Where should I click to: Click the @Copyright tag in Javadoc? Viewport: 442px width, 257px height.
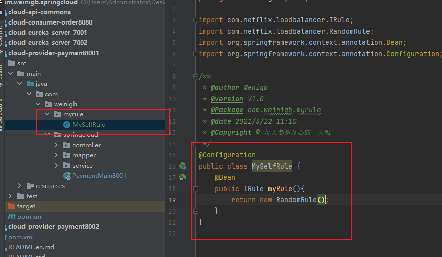click(x=231, y=133)
